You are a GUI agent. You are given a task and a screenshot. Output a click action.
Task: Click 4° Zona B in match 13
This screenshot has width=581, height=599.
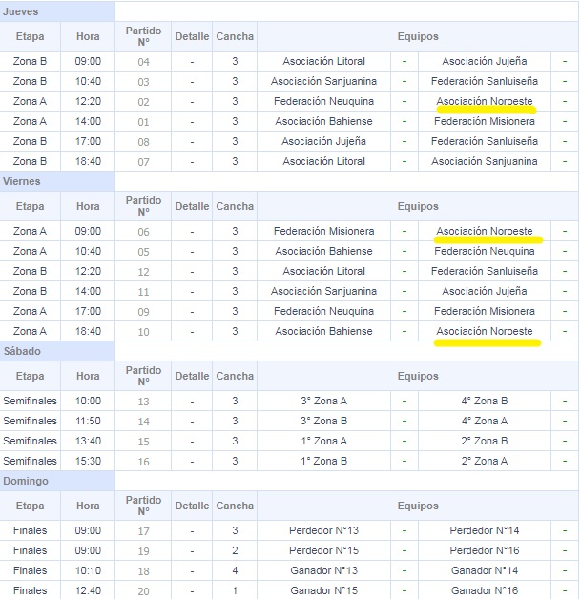click(484, 401)
